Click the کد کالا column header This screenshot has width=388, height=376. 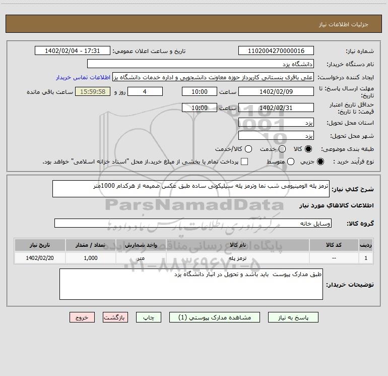click(334, 245)
